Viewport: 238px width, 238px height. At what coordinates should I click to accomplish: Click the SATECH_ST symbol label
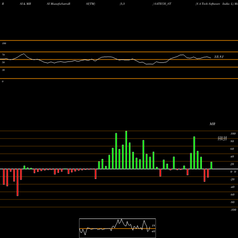(x=162, y=4)
